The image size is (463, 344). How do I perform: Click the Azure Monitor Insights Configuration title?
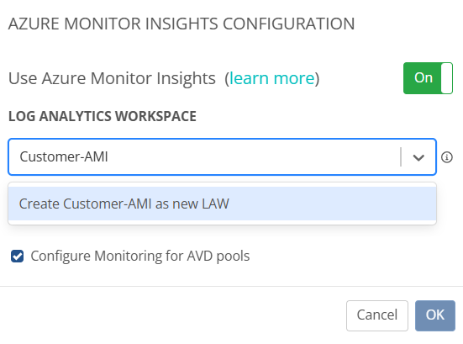pyautogui.click(x=182, y=24)
